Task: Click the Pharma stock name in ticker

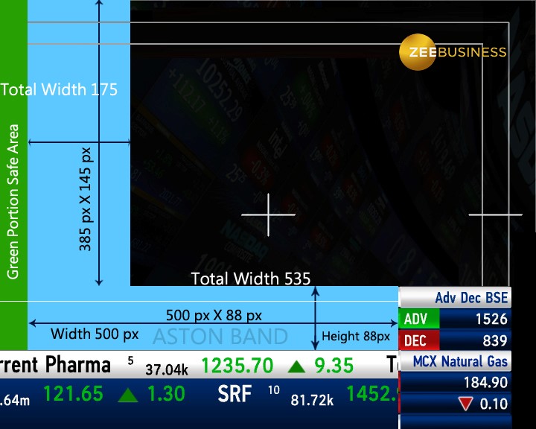Action: pos(77,366)
